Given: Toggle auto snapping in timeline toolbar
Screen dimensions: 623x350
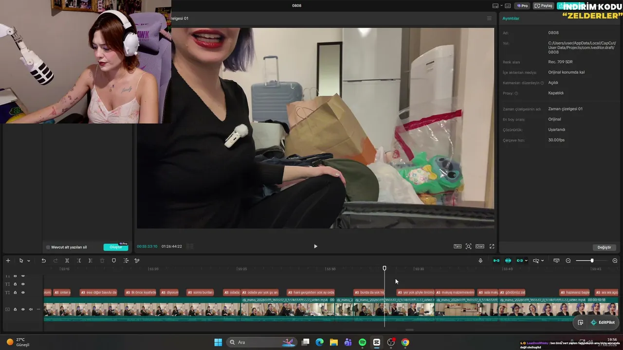Looking at the screenshot, I should 508,261.
